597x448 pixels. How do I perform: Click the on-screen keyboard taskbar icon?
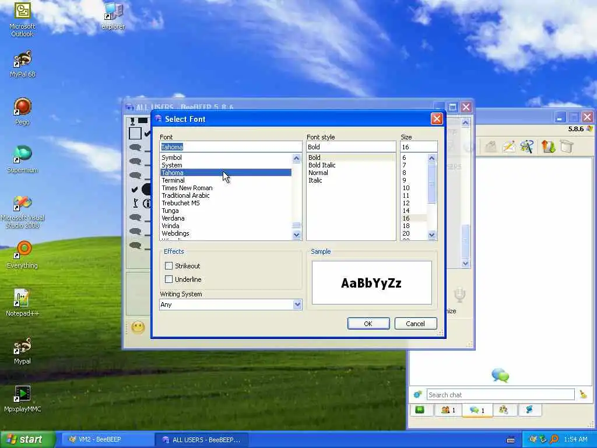(x=511, y=440)
